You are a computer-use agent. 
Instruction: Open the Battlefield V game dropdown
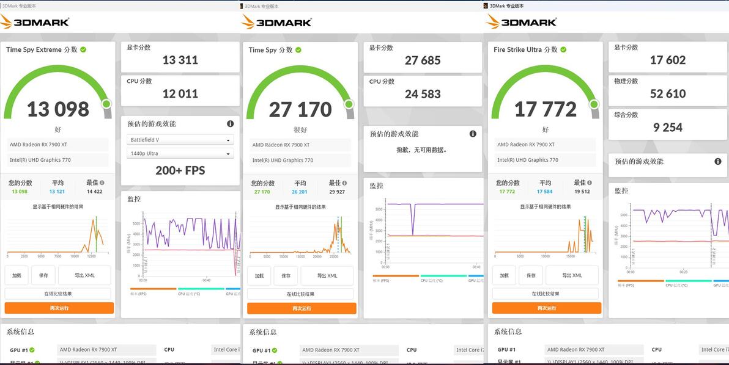[x=180, y=140]
